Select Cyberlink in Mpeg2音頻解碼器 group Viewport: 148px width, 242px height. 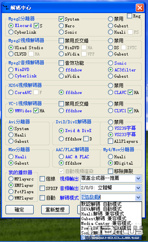click(x=11, y=76)
